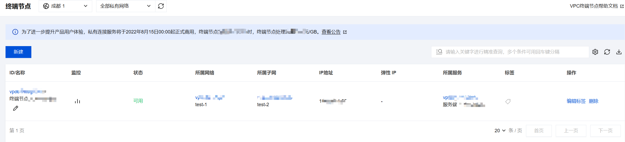Download the endpoint list via the download icon
The height and width of the screenshot is (142, 625).
pyautogui.click(x=619, y=52)
